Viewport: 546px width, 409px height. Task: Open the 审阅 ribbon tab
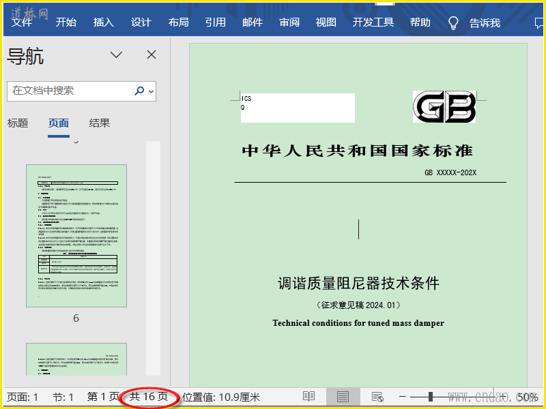tap(289, 22)
